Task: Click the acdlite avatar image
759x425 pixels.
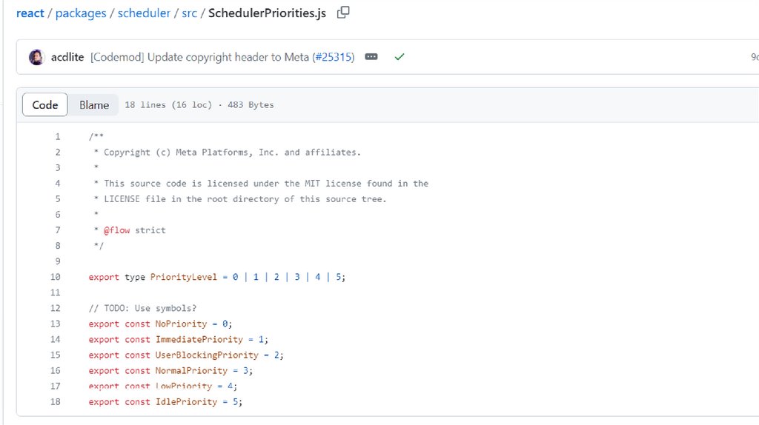Action: click(36, 57)
